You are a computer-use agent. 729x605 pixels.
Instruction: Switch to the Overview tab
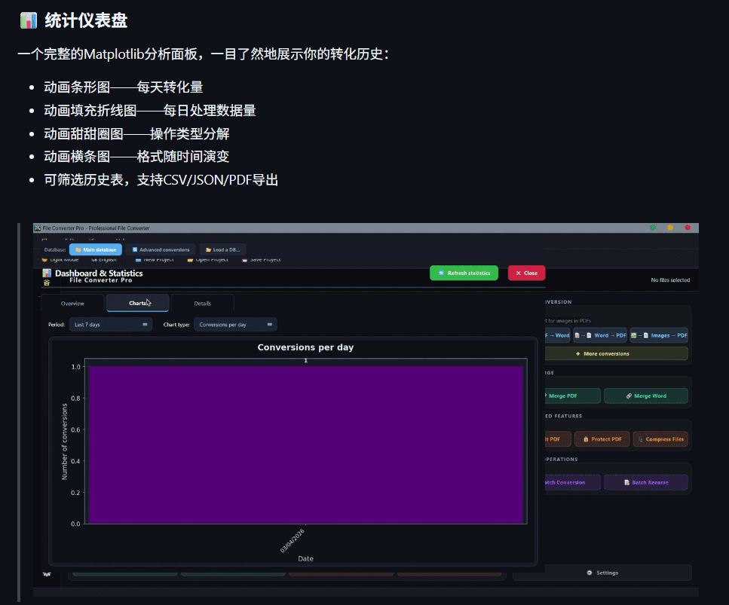coord(72,304)
